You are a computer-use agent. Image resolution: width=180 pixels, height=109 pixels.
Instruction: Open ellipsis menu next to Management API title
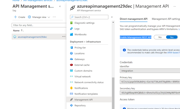click(x=175, y=7)
